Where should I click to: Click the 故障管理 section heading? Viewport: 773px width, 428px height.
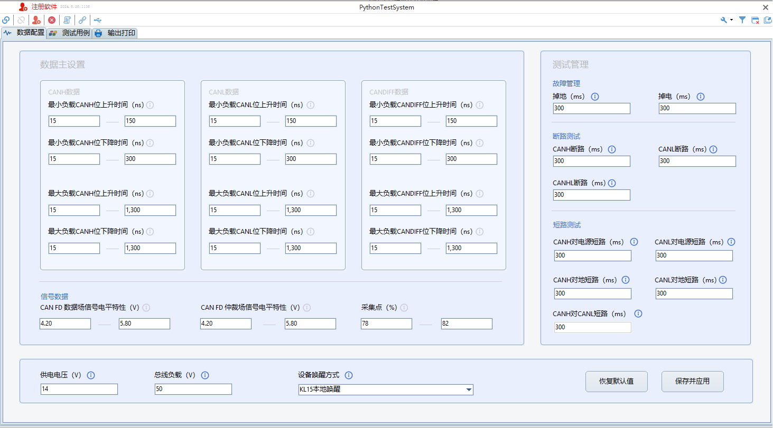tap(566, 83)
